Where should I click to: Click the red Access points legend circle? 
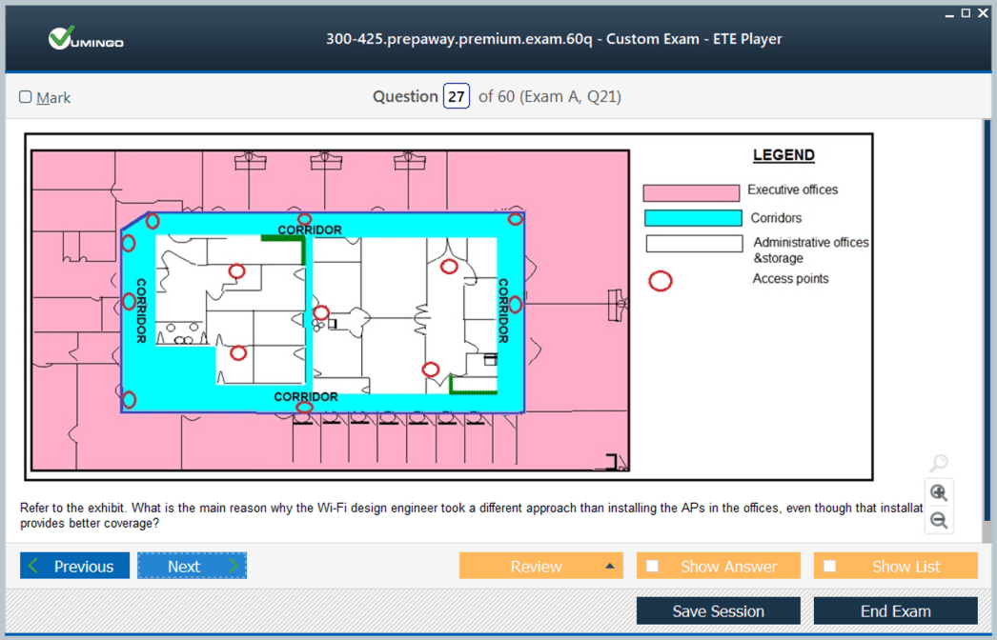tap(660, 280)
